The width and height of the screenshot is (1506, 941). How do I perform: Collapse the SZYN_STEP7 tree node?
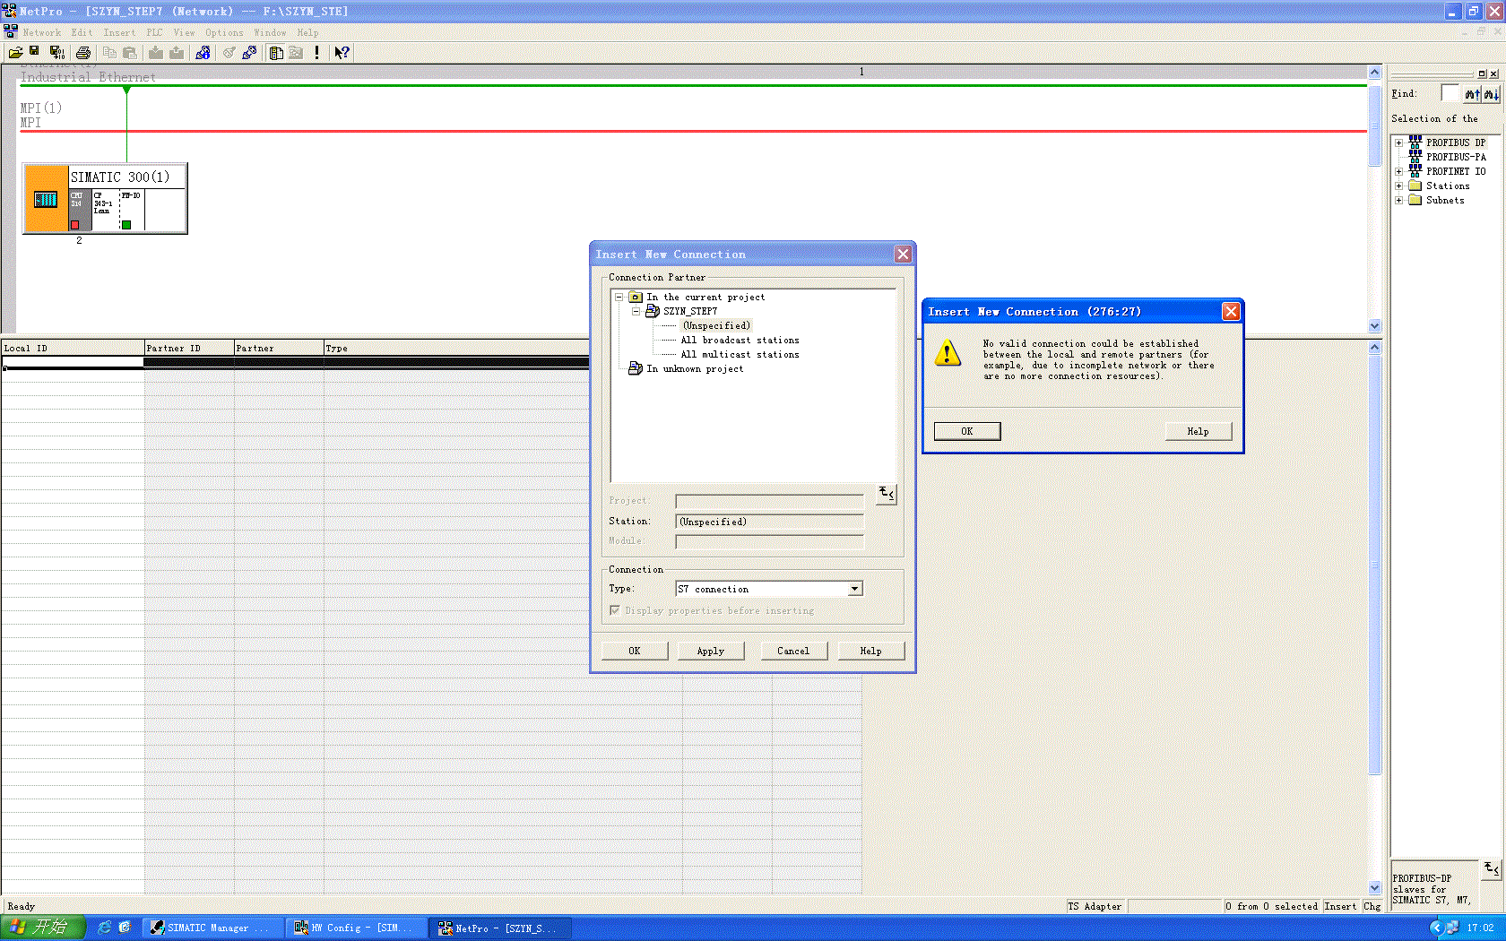coord(636,311)
